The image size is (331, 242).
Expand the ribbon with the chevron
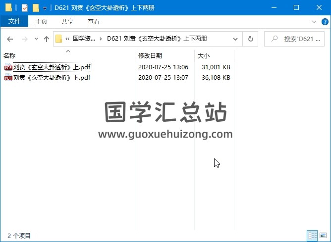pos(314,22)
